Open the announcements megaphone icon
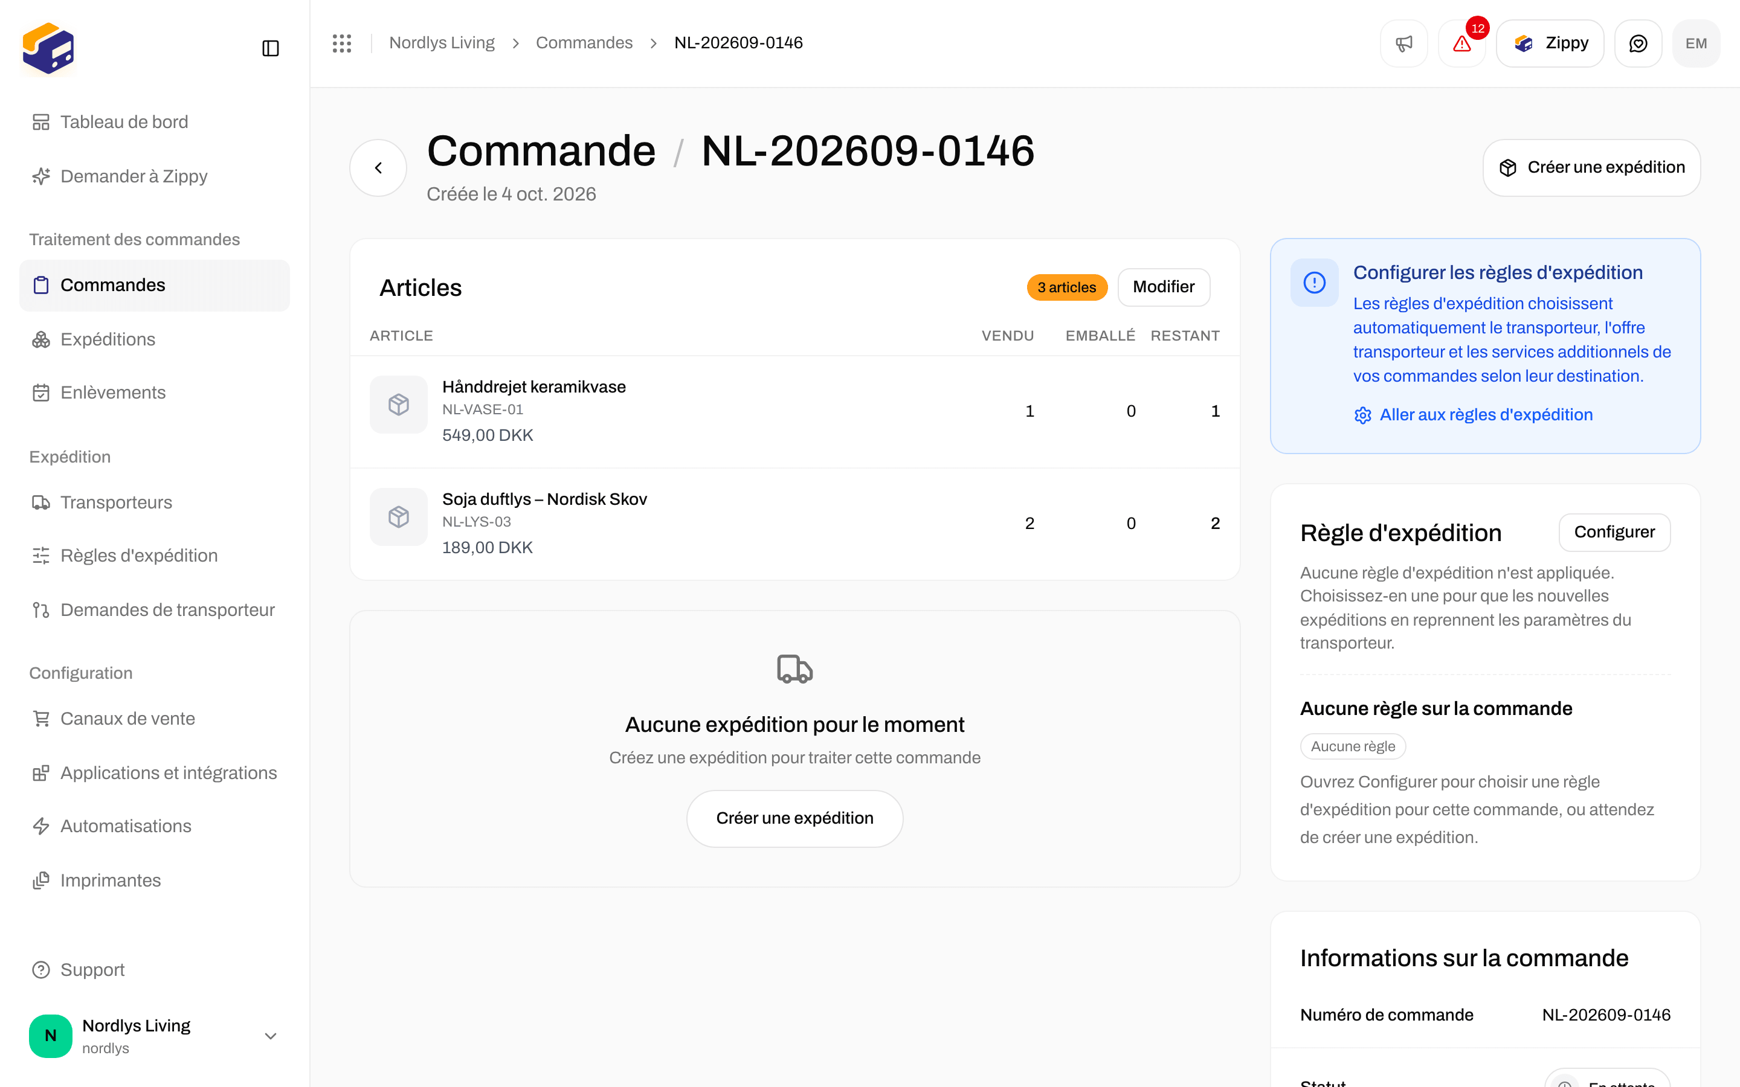This screenshot has height=1087, width=1740. (1403, 43)
